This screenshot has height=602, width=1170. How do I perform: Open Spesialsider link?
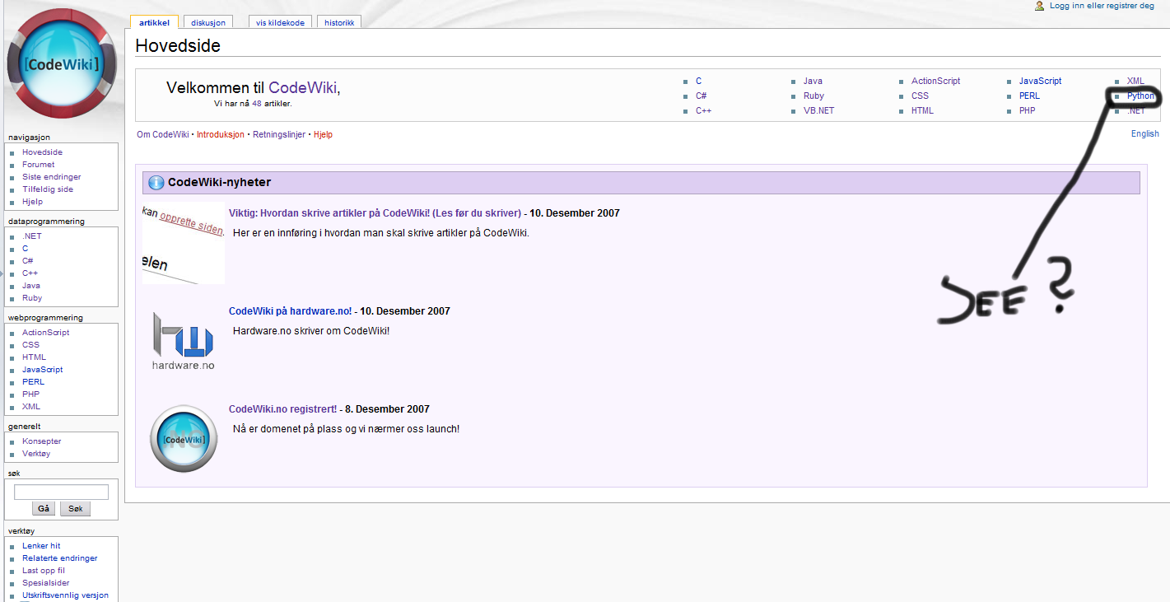[x=46, y=583]
